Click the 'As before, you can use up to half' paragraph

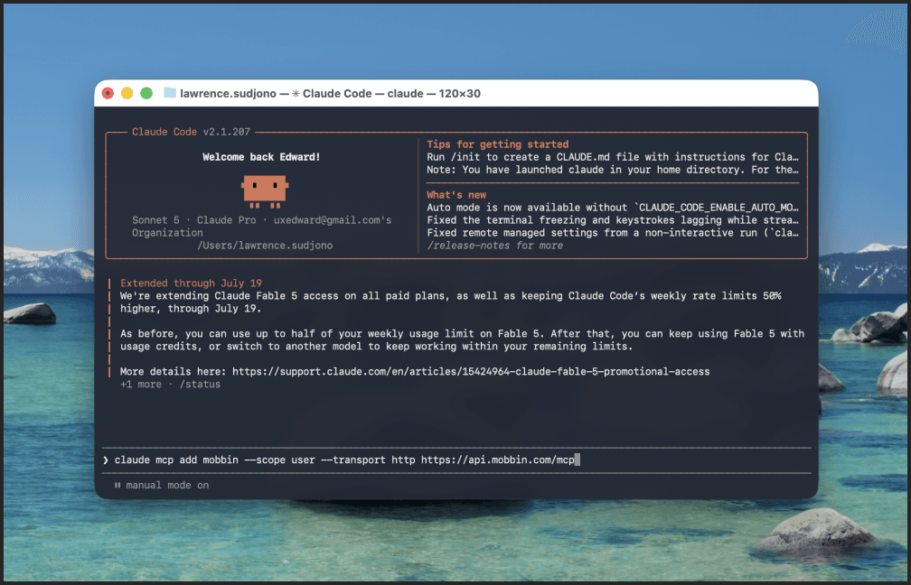coord(462,340)
